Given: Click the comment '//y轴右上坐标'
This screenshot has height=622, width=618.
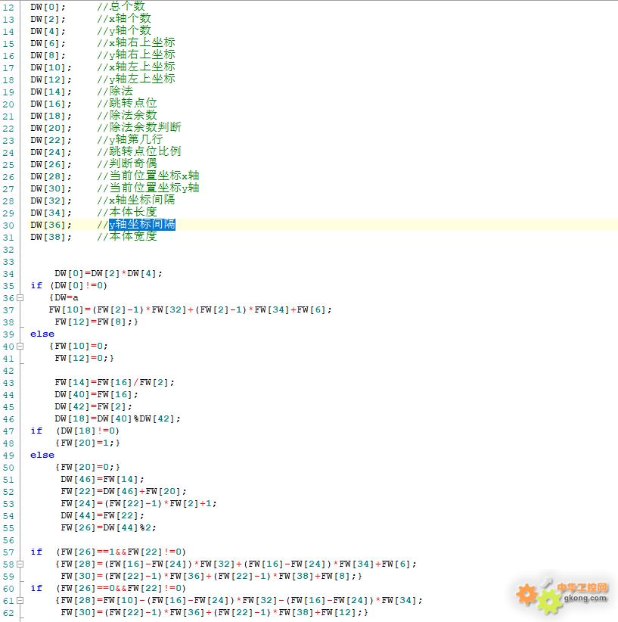Looking at the screenshot, I should [x=136, y=54].
